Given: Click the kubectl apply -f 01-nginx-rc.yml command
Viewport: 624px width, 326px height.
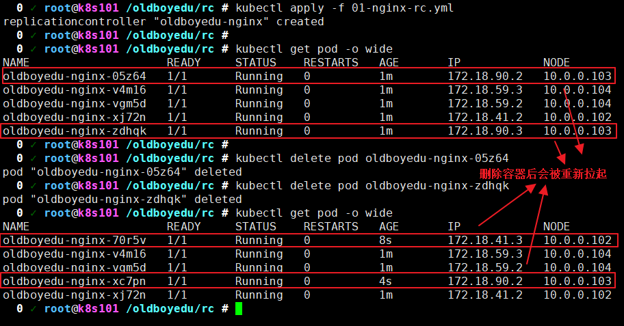Looking at the screenshot, I should pos(344,8).
